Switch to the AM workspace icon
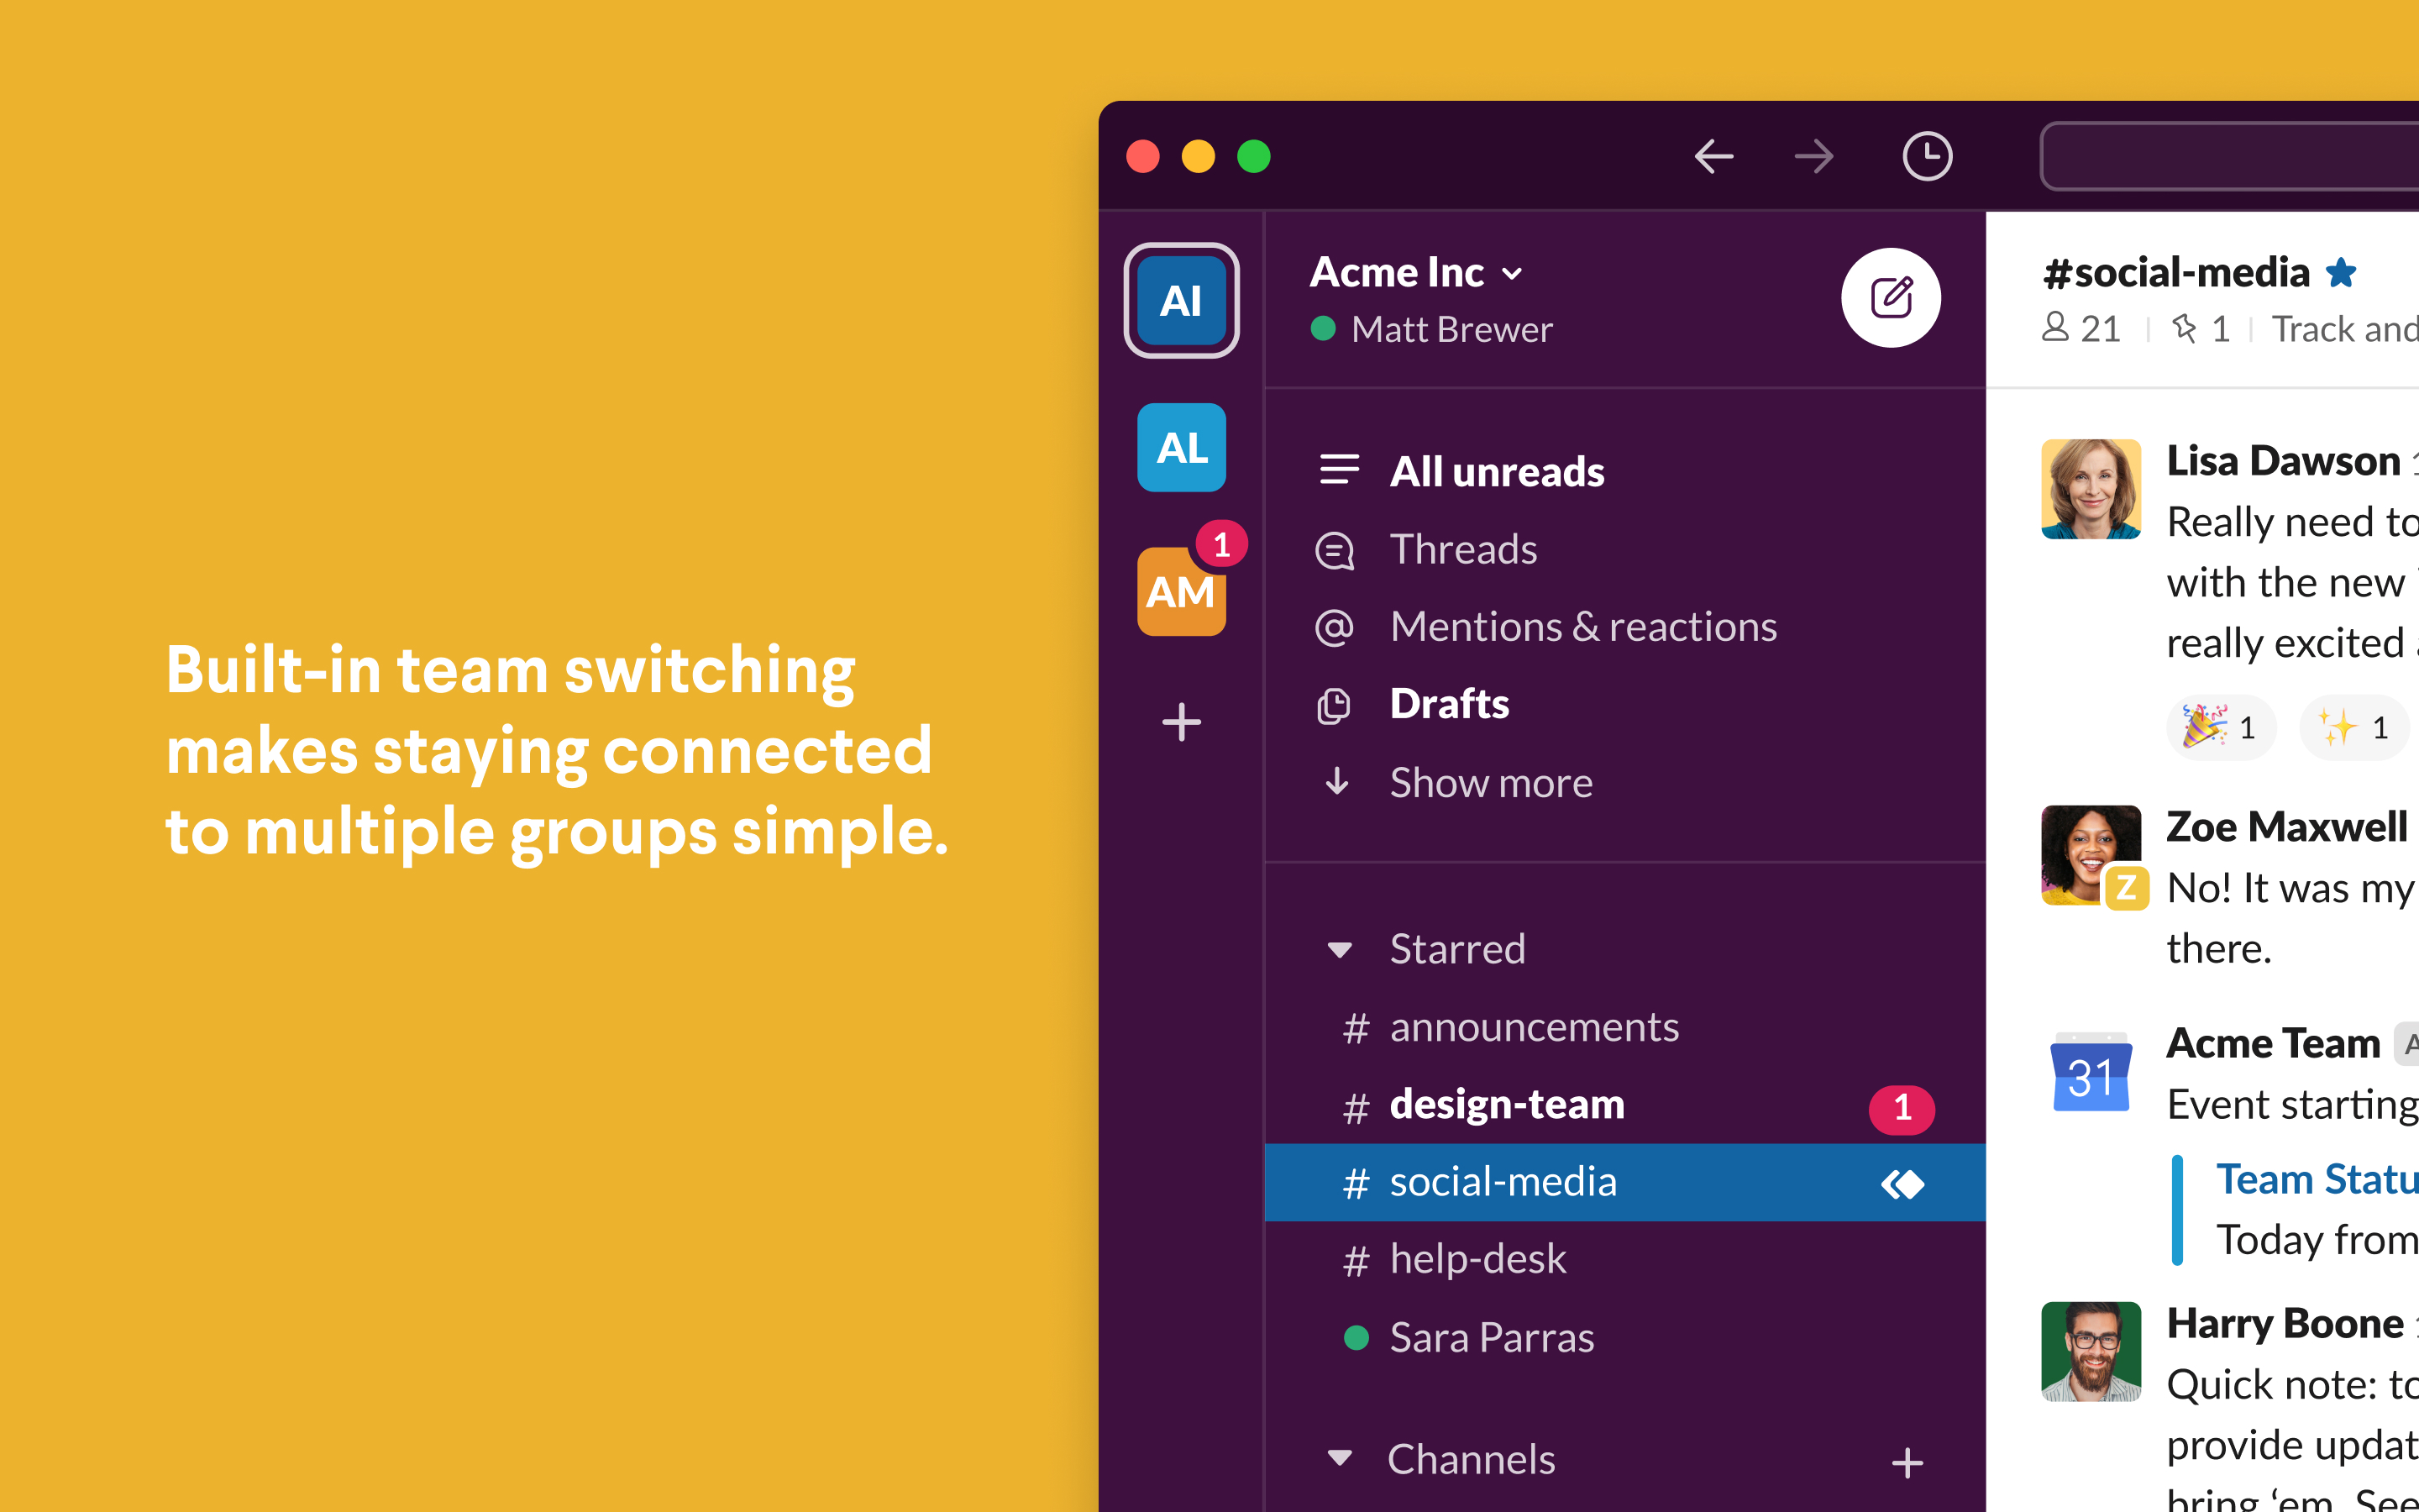Viewport: 2419px width, 1512px height. point(1180,592)
